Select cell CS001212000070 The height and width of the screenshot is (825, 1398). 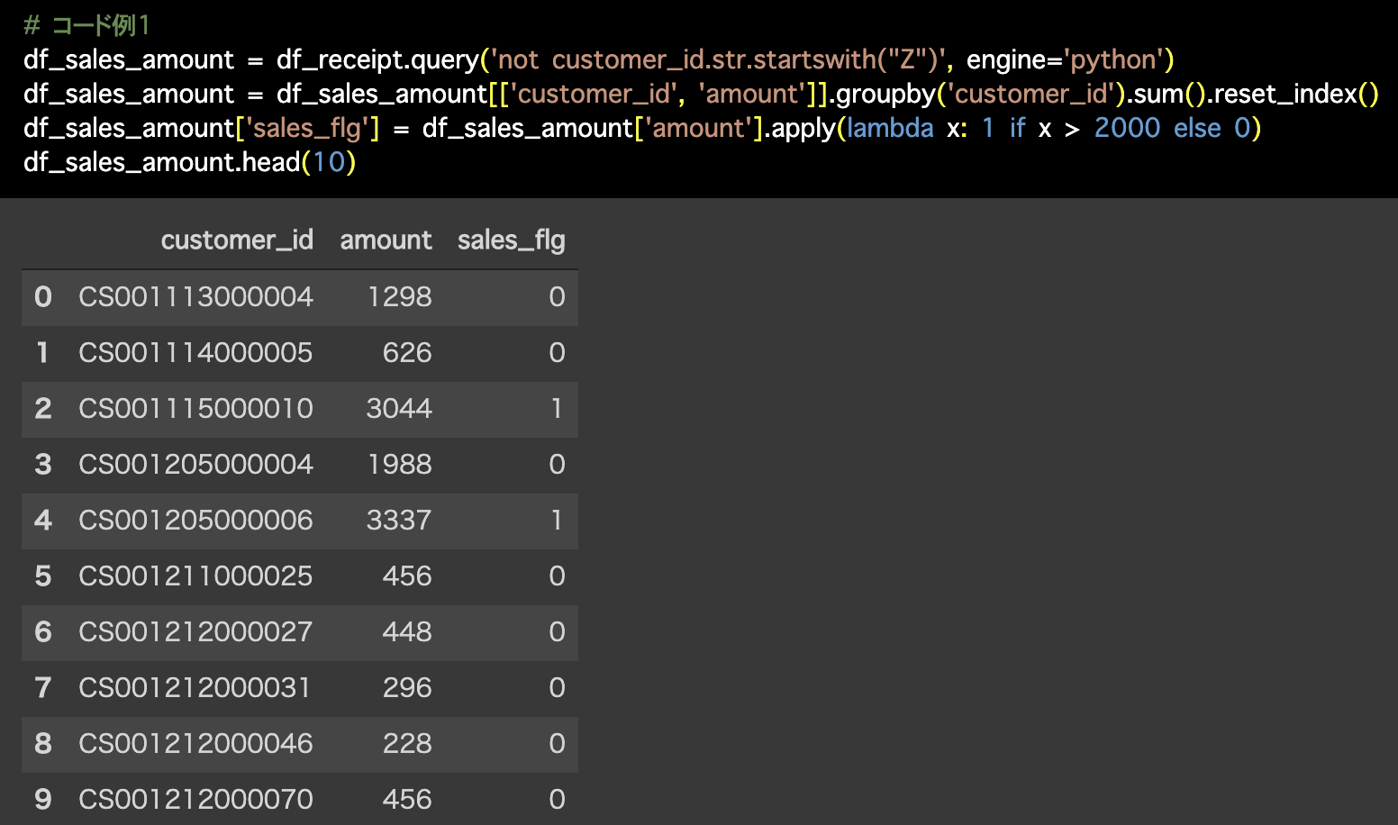(x=195, y=800)
